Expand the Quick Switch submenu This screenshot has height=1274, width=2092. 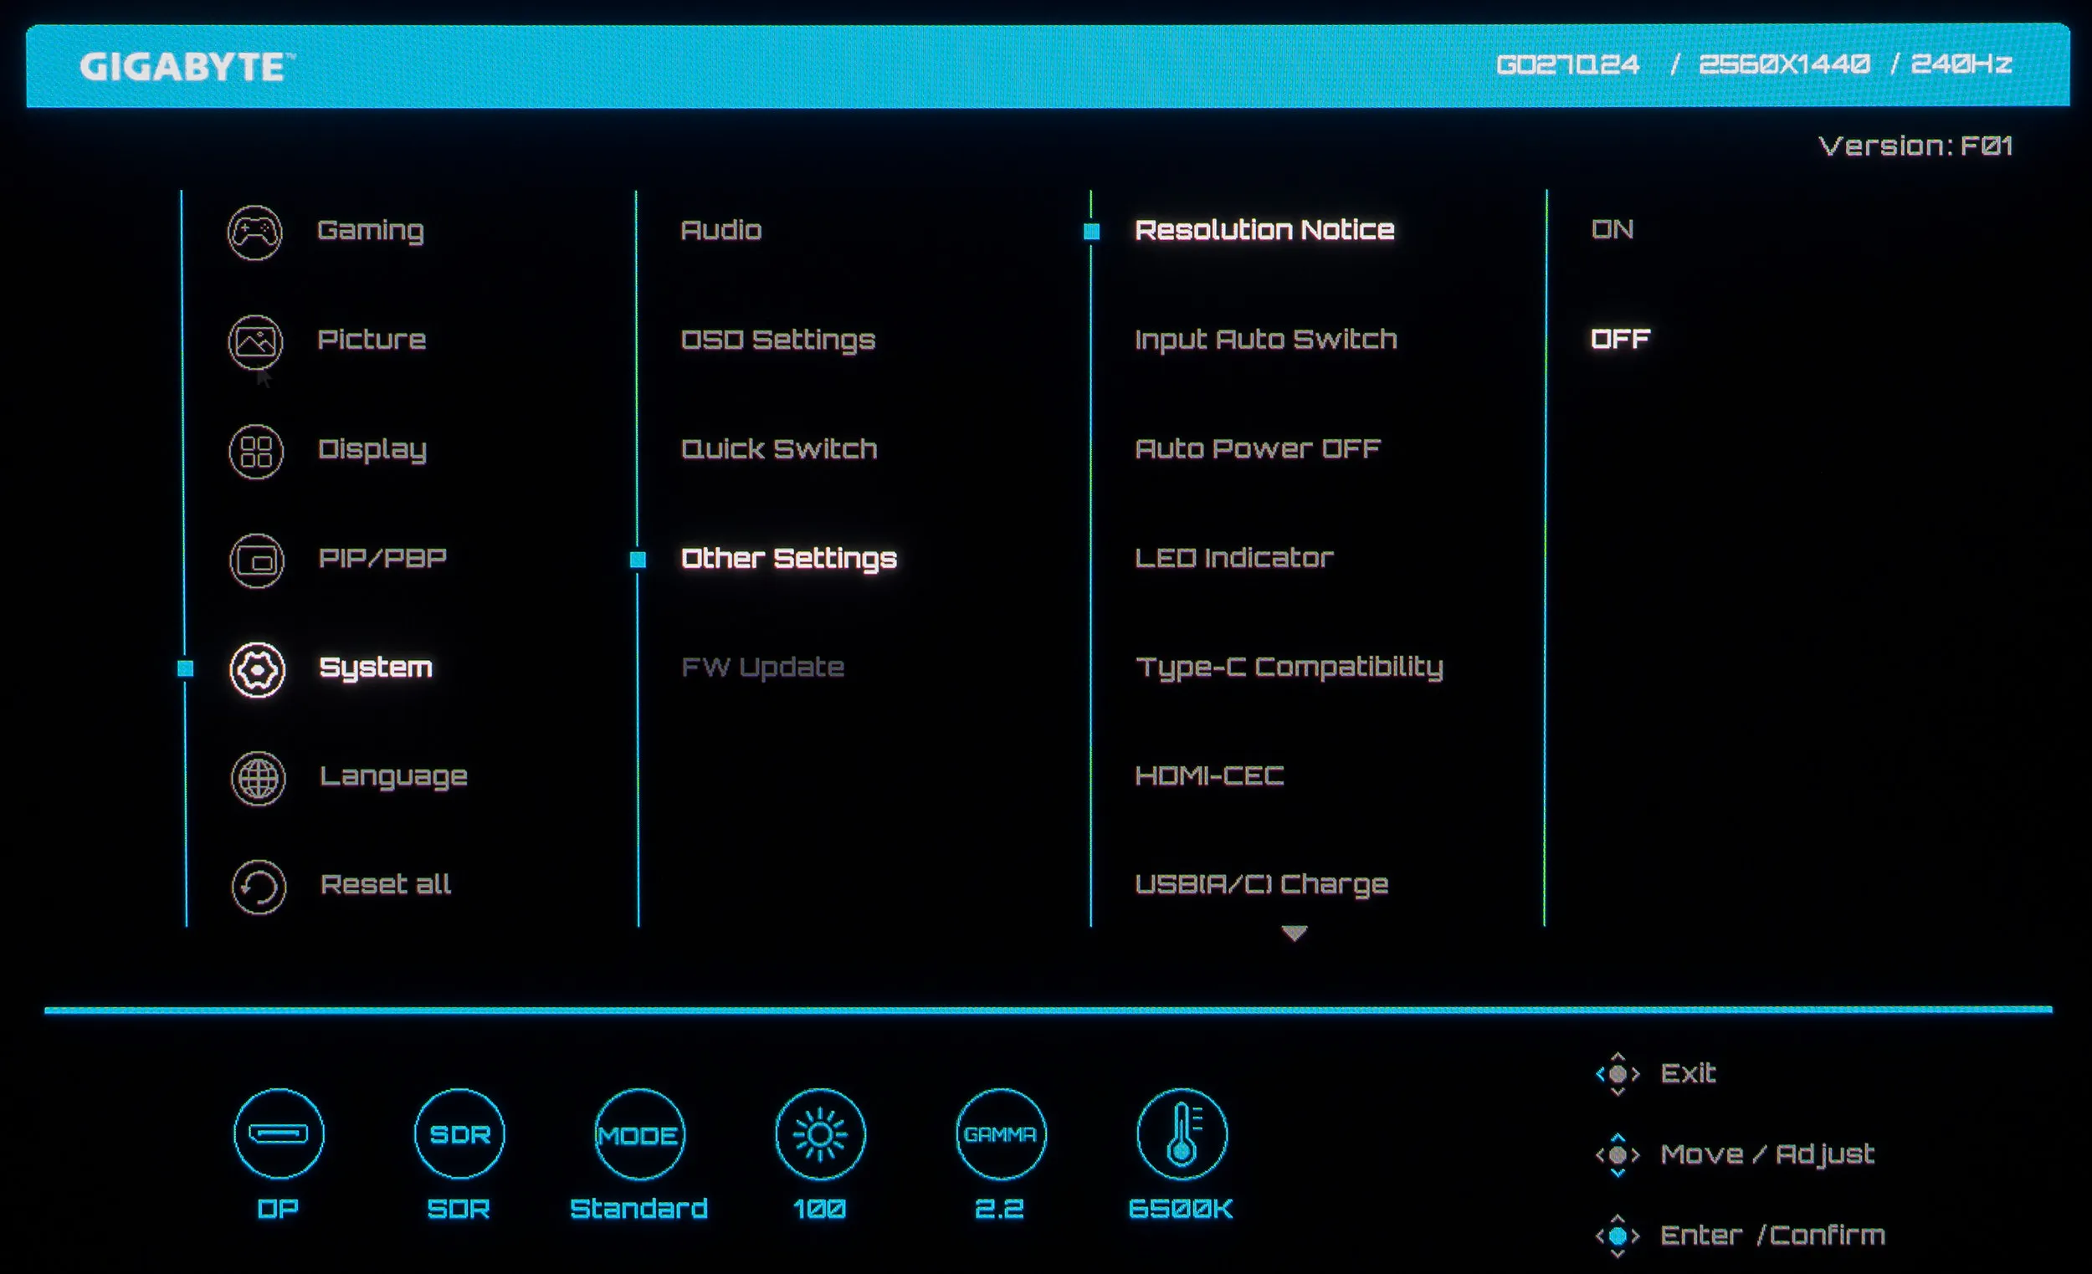(x=778, y=448)
